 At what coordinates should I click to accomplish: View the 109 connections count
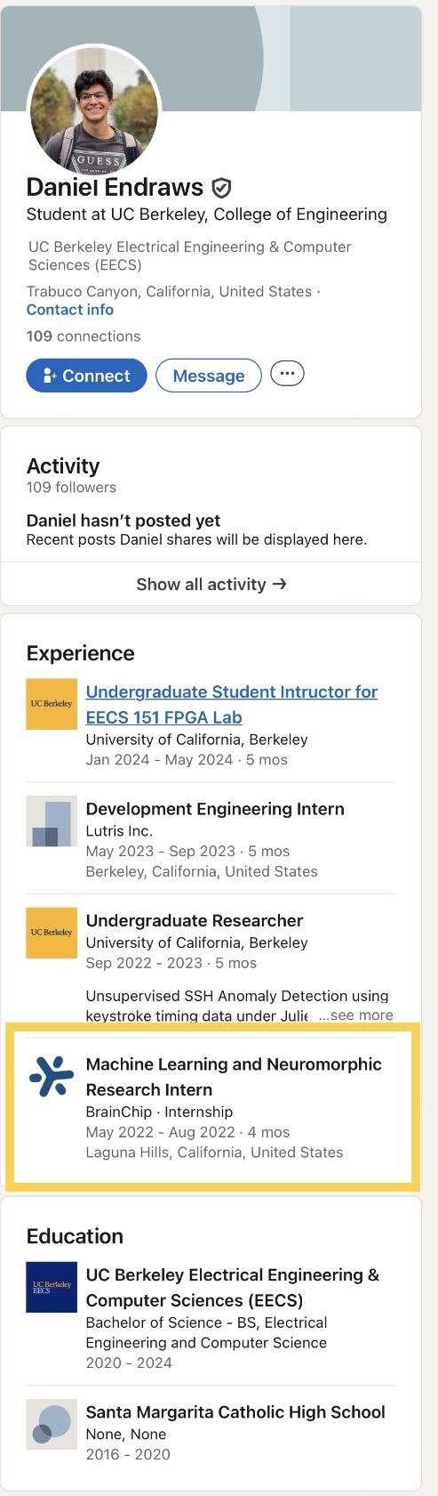coord(84,336)
